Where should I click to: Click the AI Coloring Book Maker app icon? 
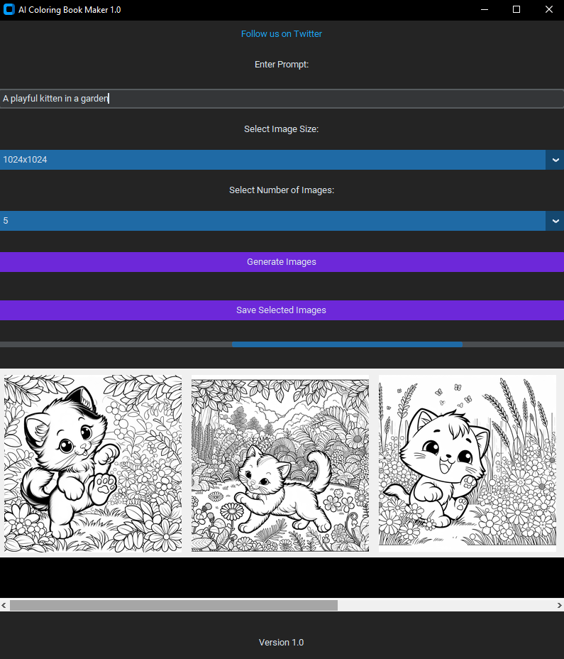point(9,10)
